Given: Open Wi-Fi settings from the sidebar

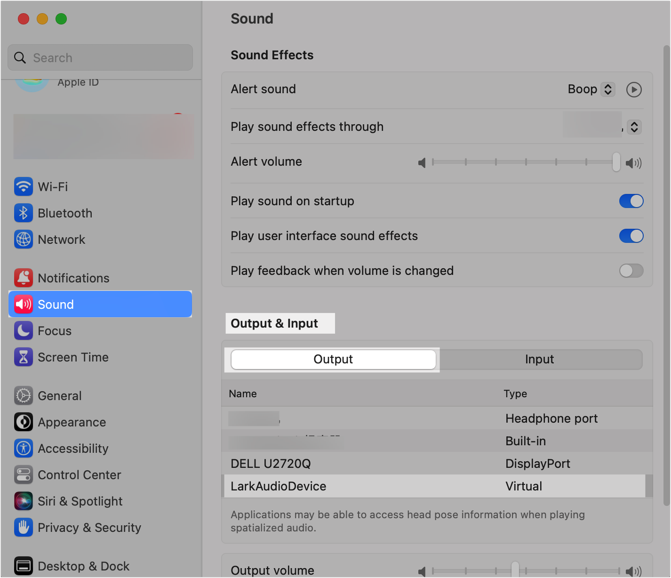Looking at the screenshot, I should (x=53, y=186).
